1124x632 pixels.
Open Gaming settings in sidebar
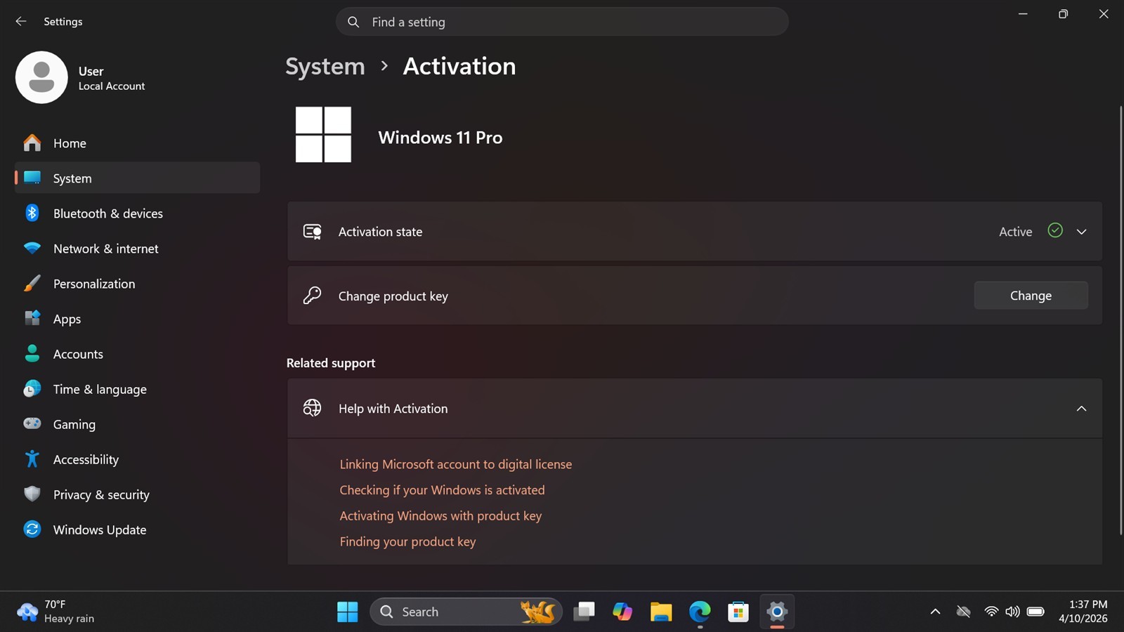point(137,424)
